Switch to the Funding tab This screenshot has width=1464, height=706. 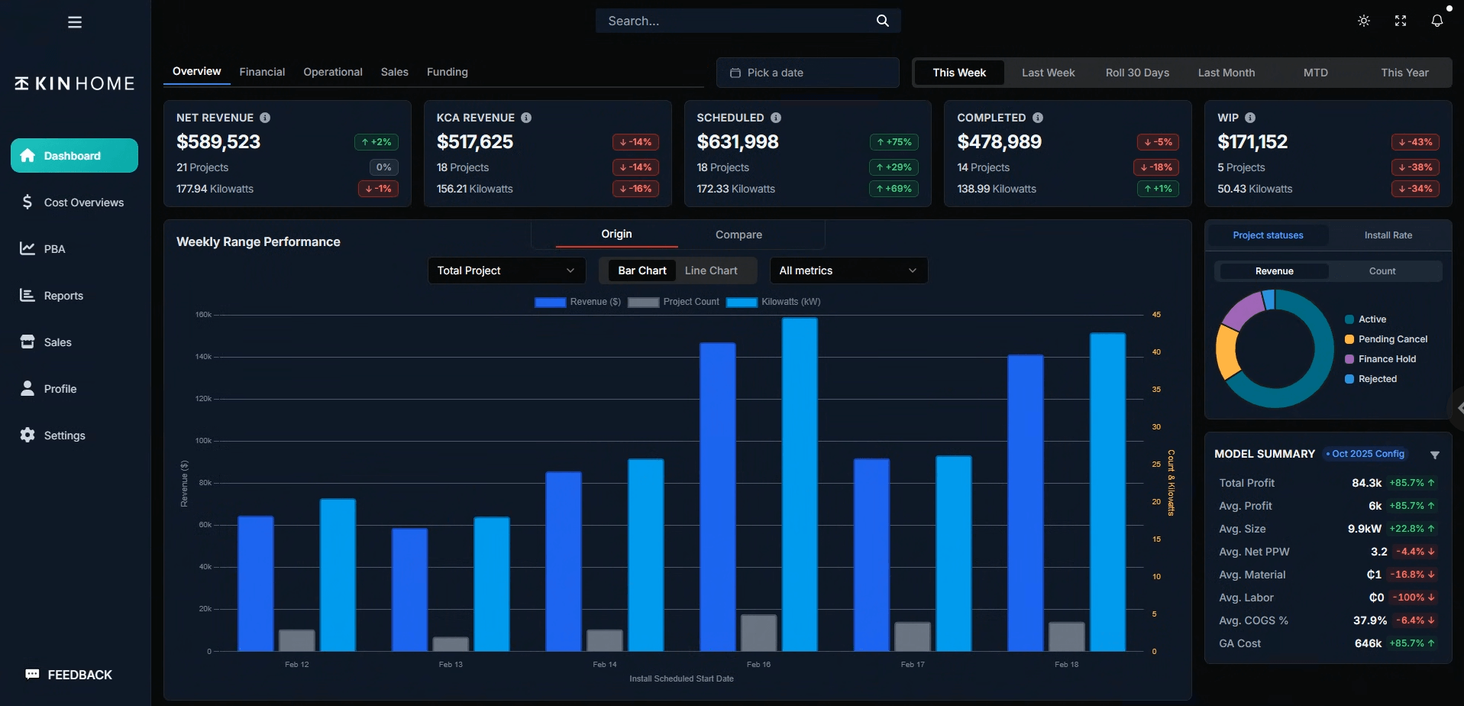click(x=447, y=72)
